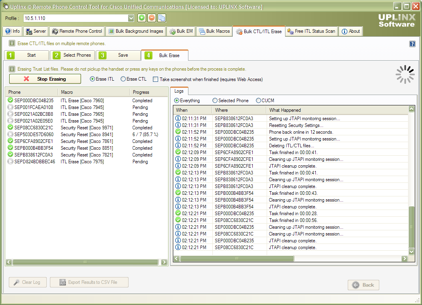Add a new profile with the green plus icon
Screen dimensions: 422x305
(x=142, y=18)
